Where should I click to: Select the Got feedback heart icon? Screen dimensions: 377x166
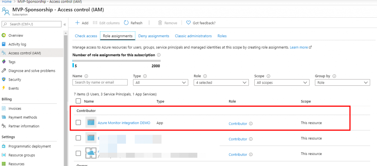click(188, 23)
